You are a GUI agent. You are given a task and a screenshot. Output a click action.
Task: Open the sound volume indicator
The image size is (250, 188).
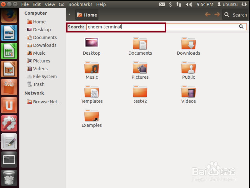[189, 4]
